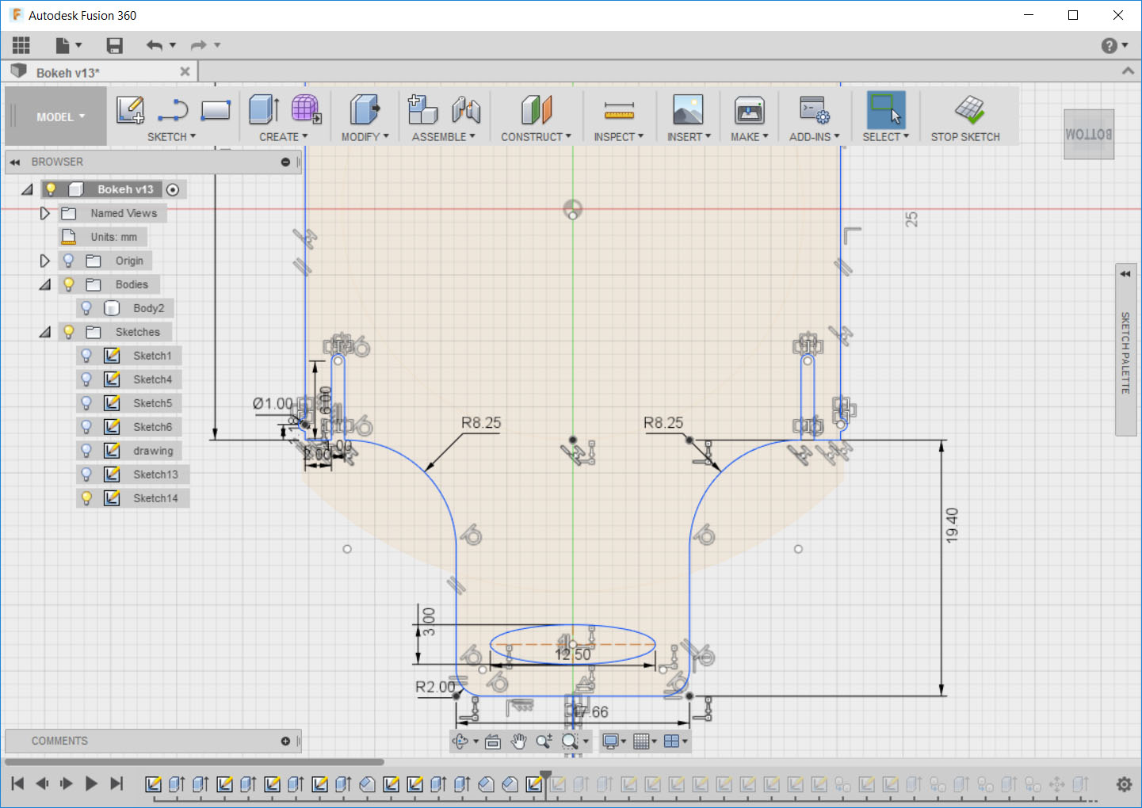Jump to timeline beginning
Screen dimensions: 1142x808
17,784
